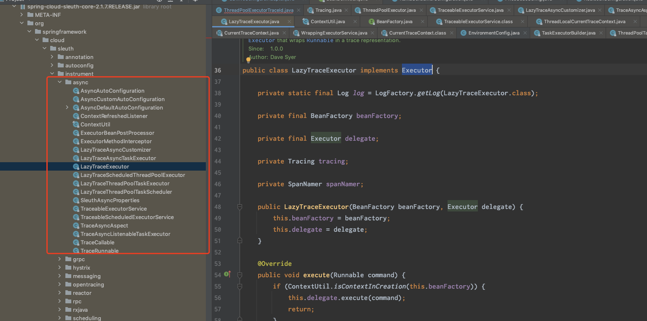647x321 pixels.
Task: Select TraceableScheduledExecutorService in tree
Action: tap(127, 217)
